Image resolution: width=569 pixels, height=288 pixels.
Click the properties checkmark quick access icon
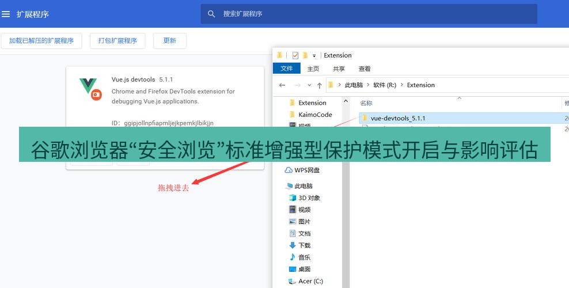click(295, 55)
